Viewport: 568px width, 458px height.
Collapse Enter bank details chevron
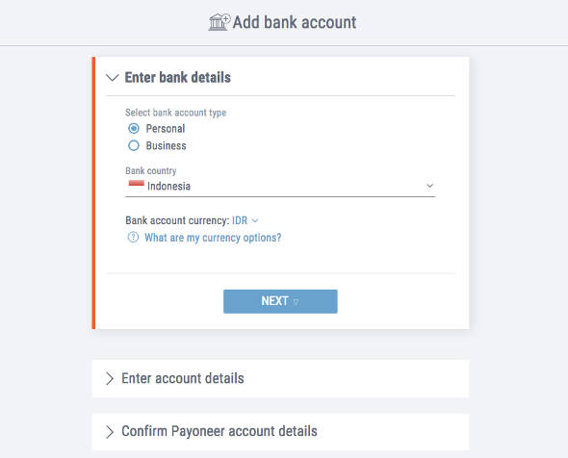[x=113, y=78]
